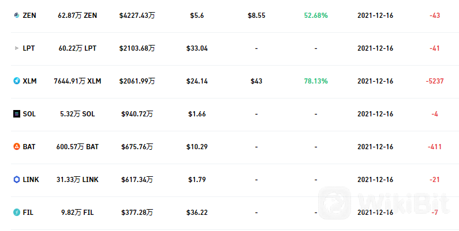Click the 52.68% ZEN gain percentage
The height and width of the screenshot is (231, 459).
click(316, 16)
